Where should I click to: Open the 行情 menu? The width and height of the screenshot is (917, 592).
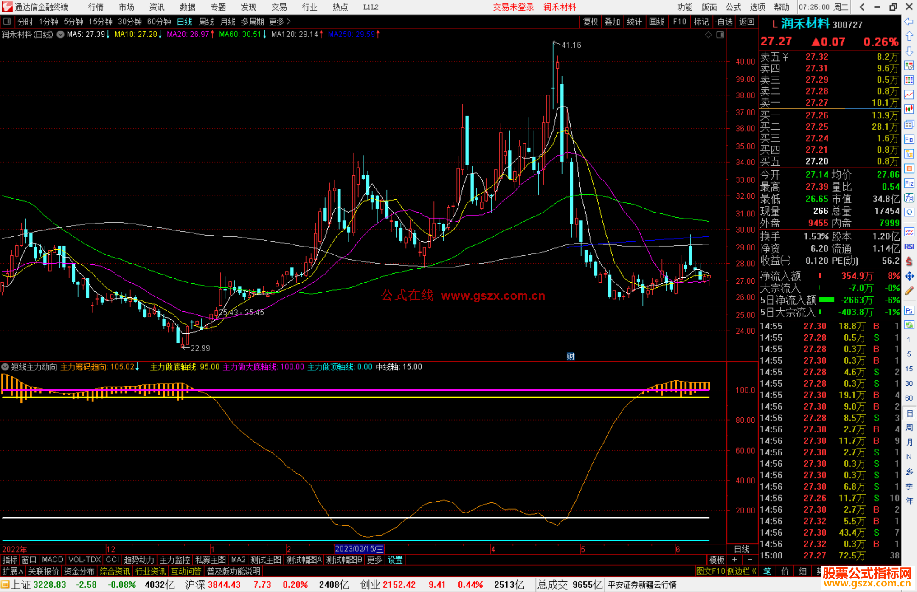click(x=96, y=7)
